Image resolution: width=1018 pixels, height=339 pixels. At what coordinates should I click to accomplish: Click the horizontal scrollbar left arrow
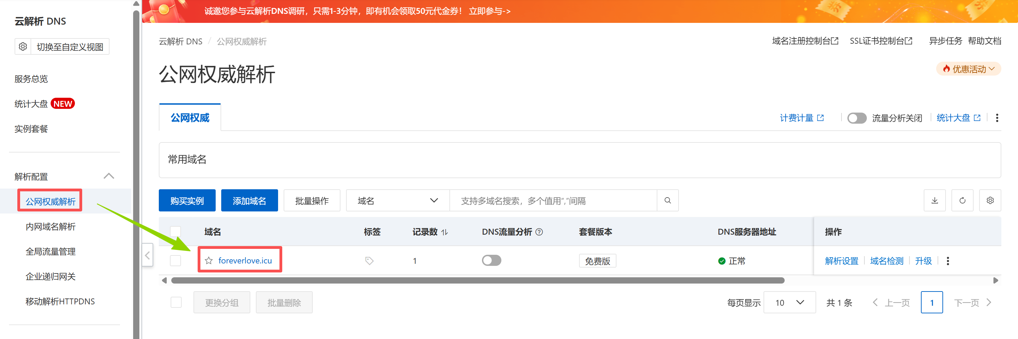point(164,280)
